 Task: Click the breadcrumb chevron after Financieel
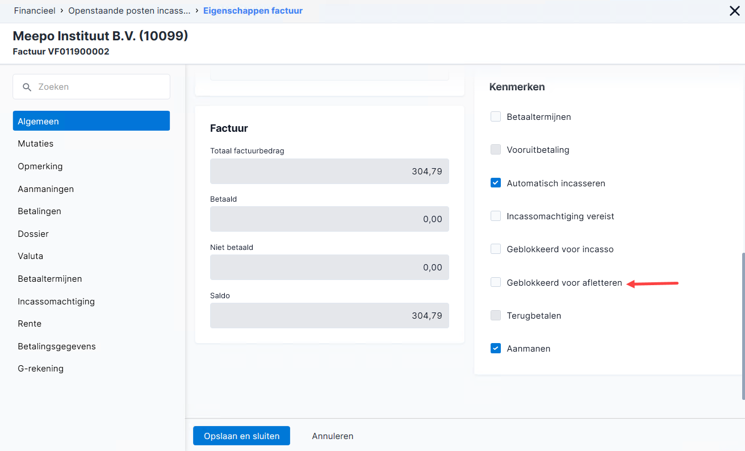[x=61, y=11]
